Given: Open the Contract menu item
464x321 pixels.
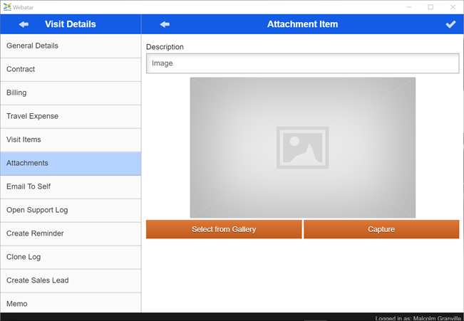Looking at the screenshot, I should click(x=71, y=70).
